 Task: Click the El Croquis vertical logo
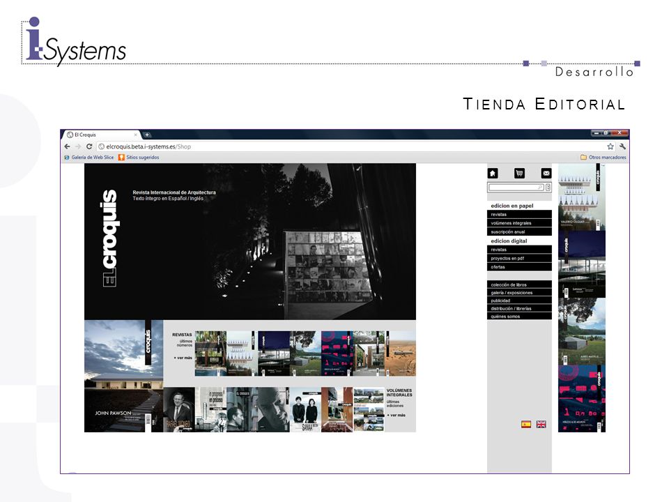[x=109, y=238]
